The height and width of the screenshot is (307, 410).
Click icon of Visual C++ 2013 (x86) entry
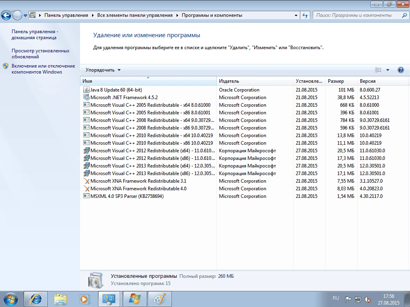[86, 173]
